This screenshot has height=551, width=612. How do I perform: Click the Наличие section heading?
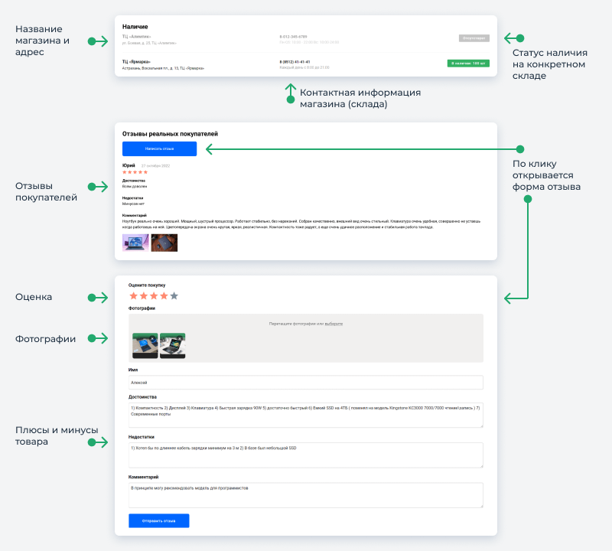point(135,27)
